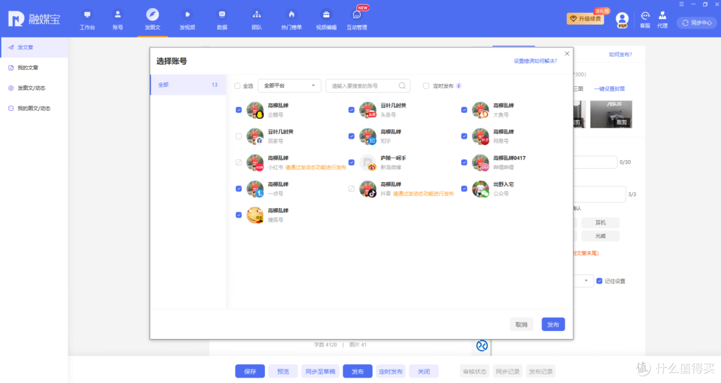Open the 如何发布? link
Screen dimensions: 721x383
(620, 54)
